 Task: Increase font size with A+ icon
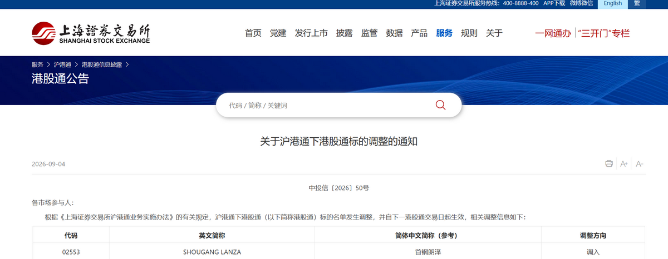point(624,163)
